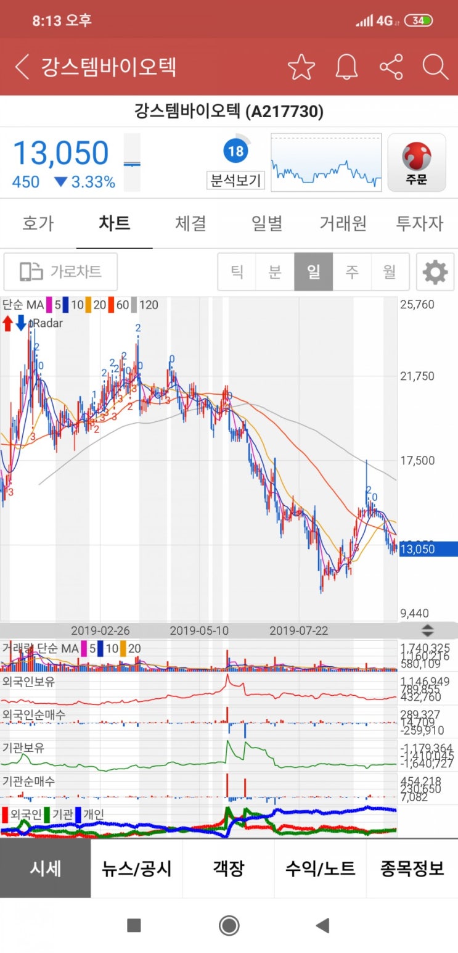Toggle the Radar up/down arrow signals
This screenshot has height=953, width=458.
pos(15,323)
